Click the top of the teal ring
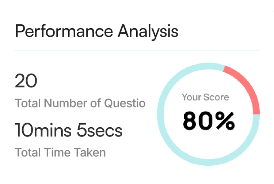 coord(205,65)
